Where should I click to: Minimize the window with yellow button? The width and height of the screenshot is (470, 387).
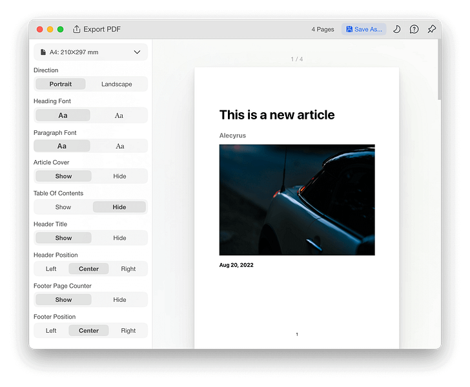[x=50, y=29]
